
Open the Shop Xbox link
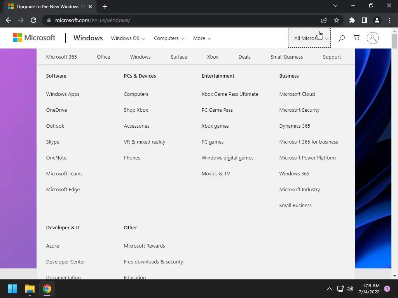click(136, 110)
